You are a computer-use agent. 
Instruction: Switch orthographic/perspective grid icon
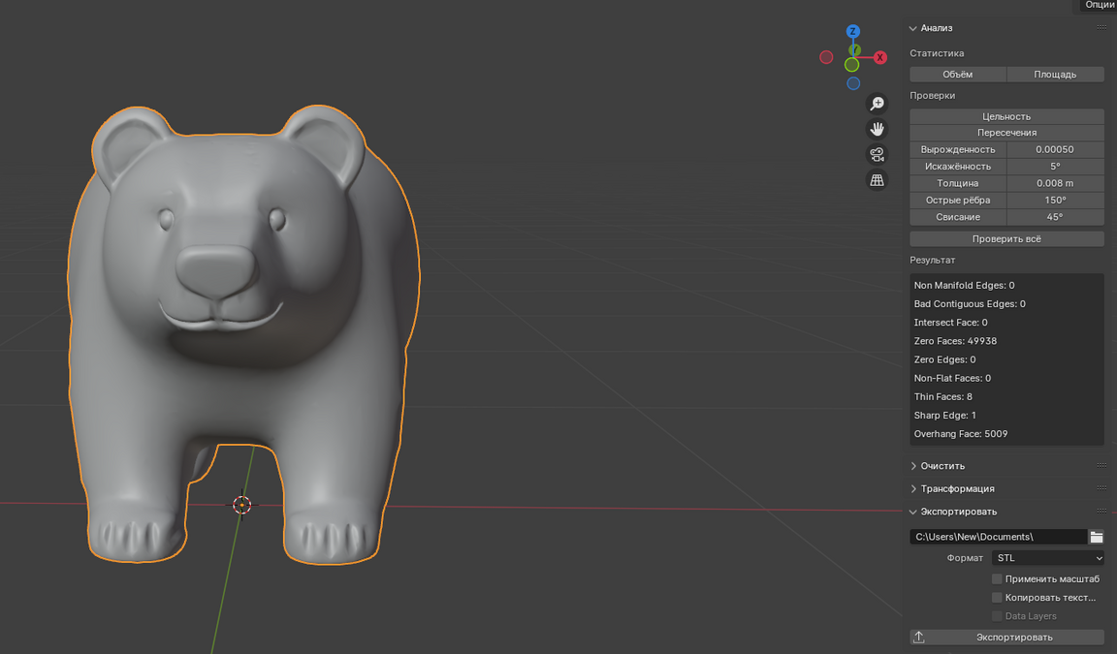click(877, 180)
